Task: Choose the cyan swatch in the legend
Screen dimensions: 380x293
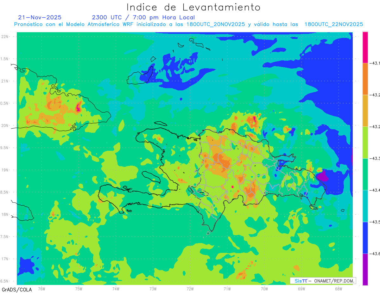Action: coord(365,206)
